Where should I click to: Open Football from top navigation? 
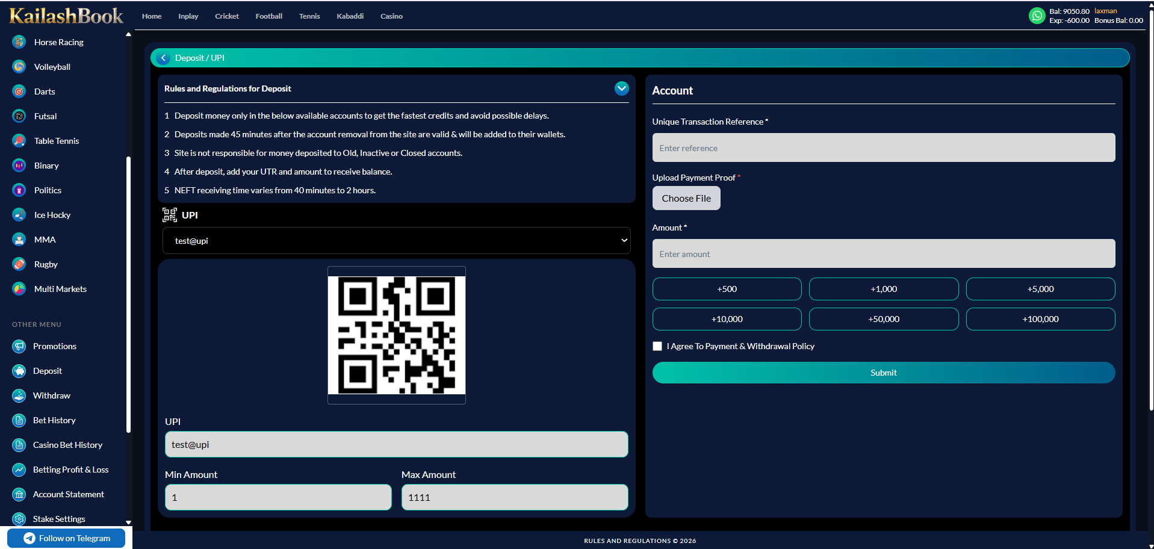(x=269, y=16)
